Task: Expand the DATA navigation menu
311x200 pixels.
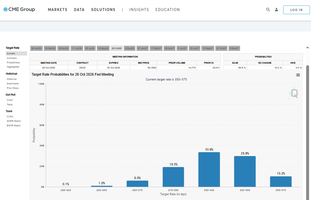Action: tap(79, 10)
